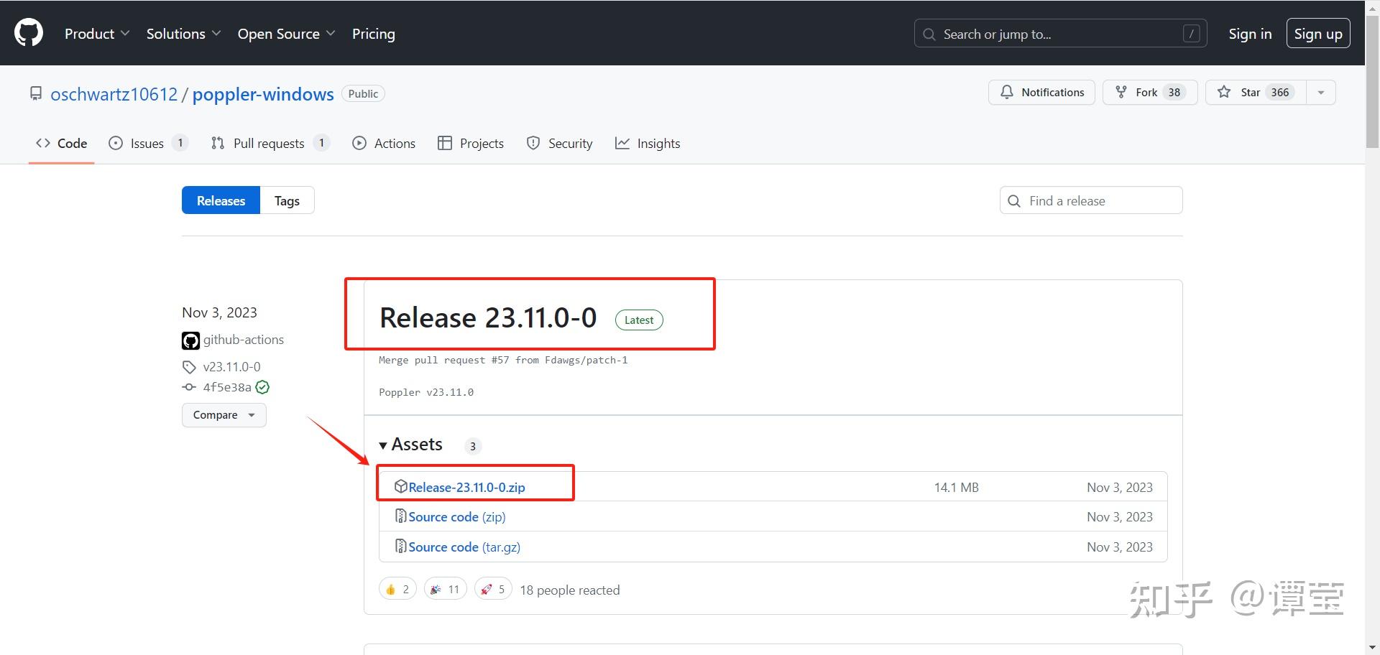Select the Releases tab
This screenshot has height=655, width=1380.
point(221,200)
